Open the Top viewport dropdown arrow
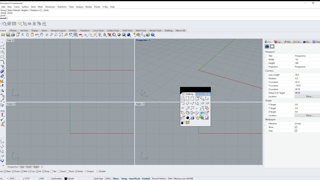The image size is (320, 180). pyautogui.click(x=13, y=40)
